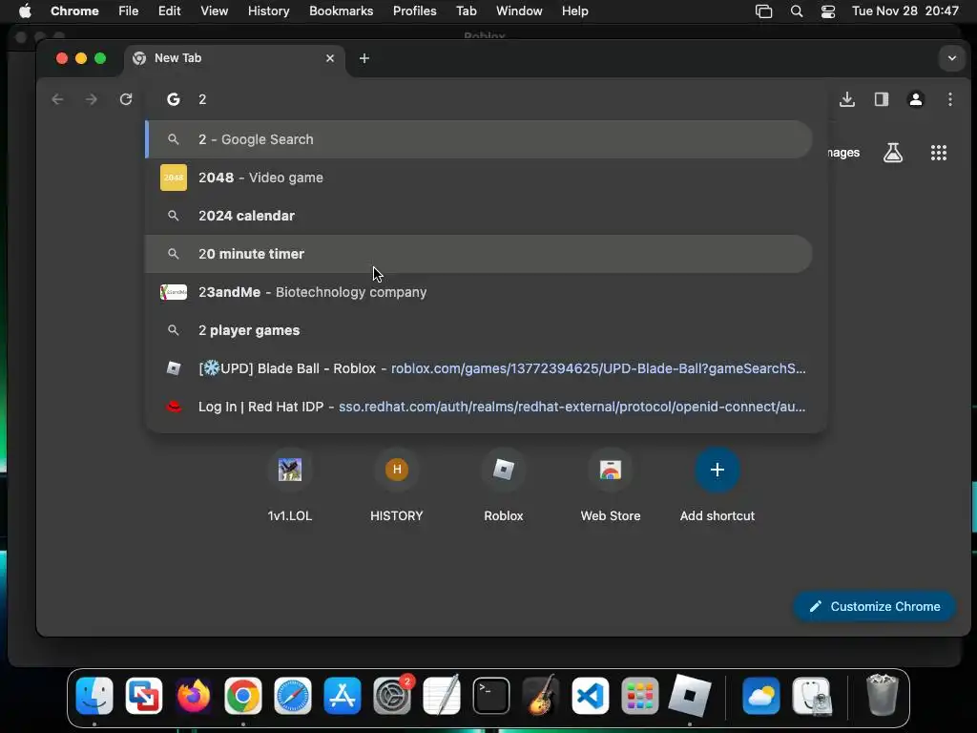The image size is (977, 733).
Task: Open the Apple menu
Action: click(x=25, y=10)
